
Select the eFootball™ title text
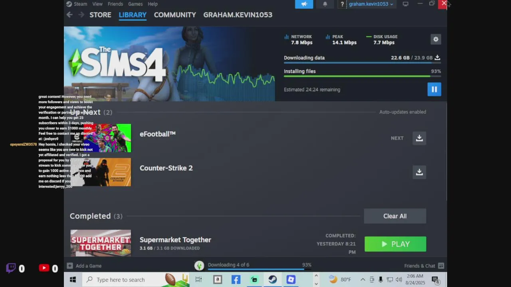158,134
